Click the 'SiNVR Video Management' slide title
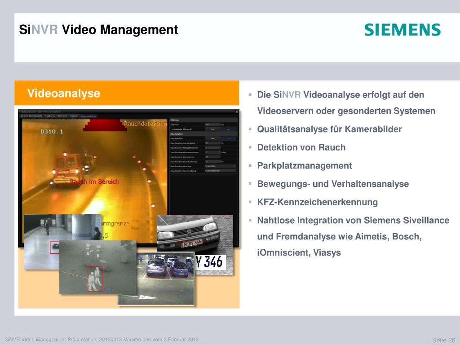460x345 pixels. coord(98,30)
